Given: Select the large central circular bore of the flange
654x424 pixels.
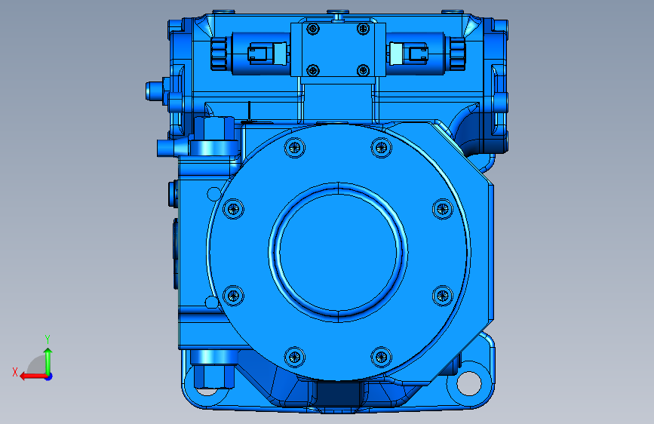Looking at the screenshot, I should pos(338,252).
